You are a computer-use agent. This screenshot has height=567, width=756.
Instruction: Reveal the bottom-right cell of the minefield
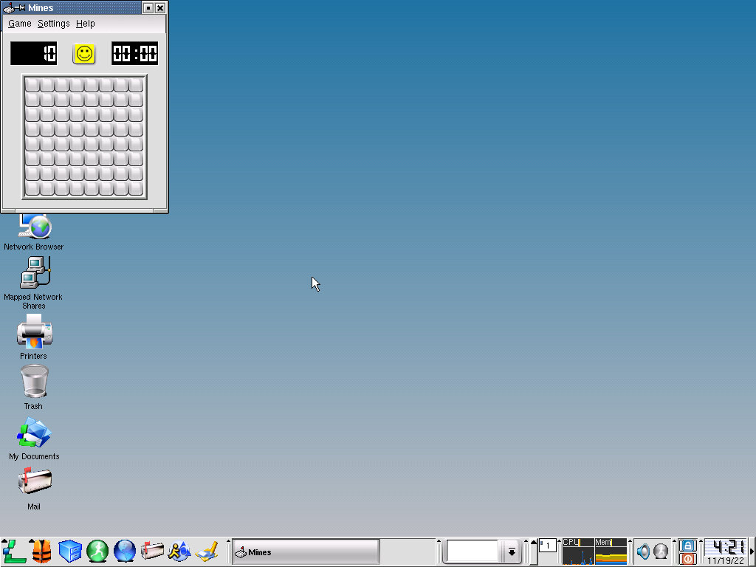[x=136, y=188]
